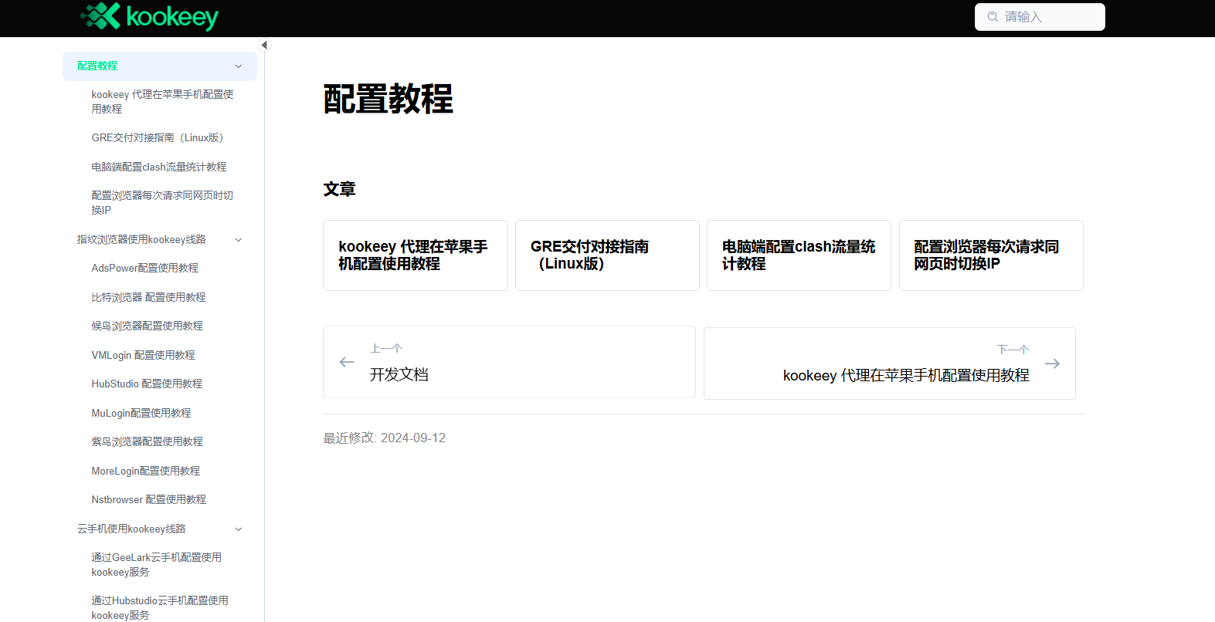The height and width of the screenshot is (622, 1215).
Task: Open GRE交付对接指南（Linux版）in sidebar
Action: (158, 137)
